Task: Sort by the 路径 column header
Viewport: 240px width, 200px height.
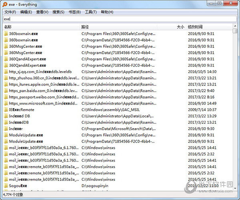Action: pos(85,27)
